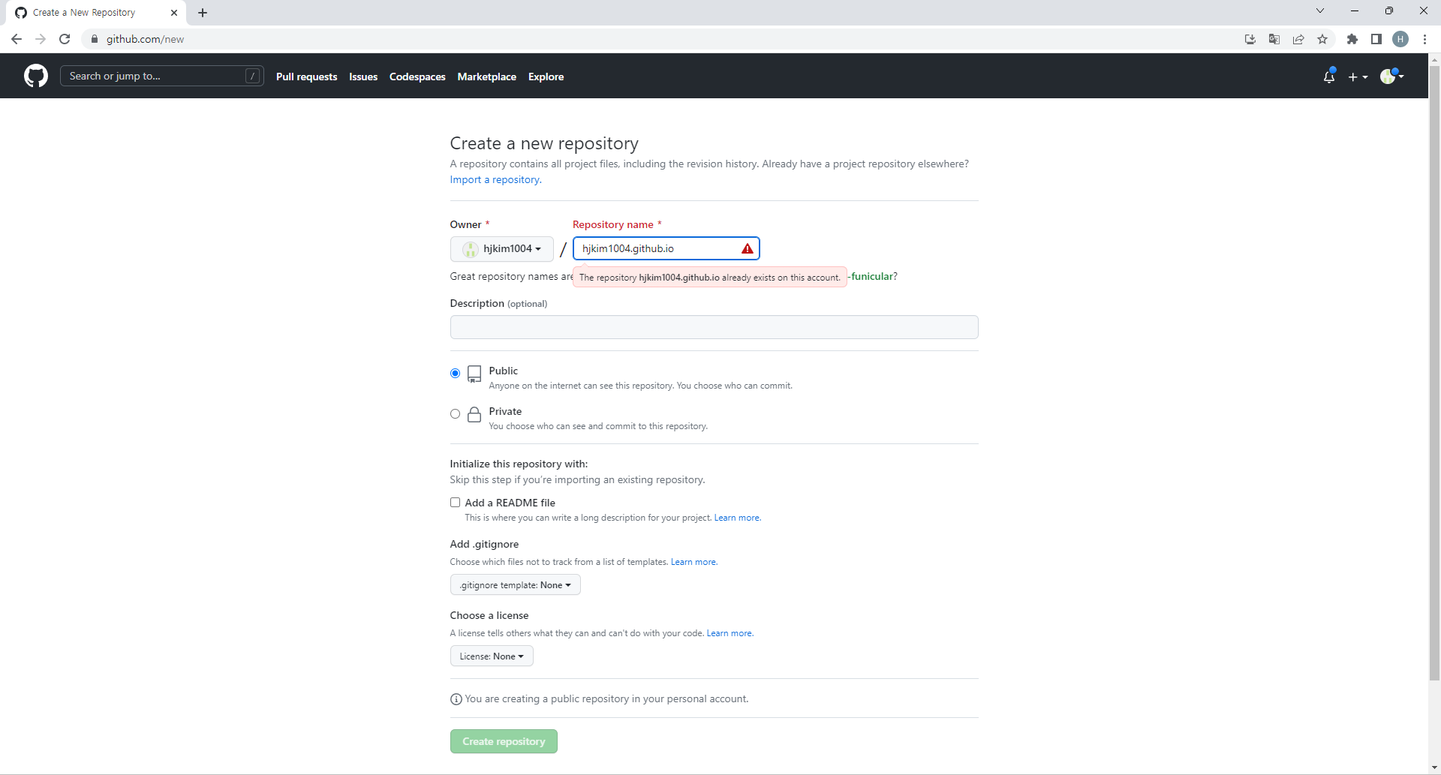
Task: Click the GitHub Octocat logo
Action: click(36, 76)
